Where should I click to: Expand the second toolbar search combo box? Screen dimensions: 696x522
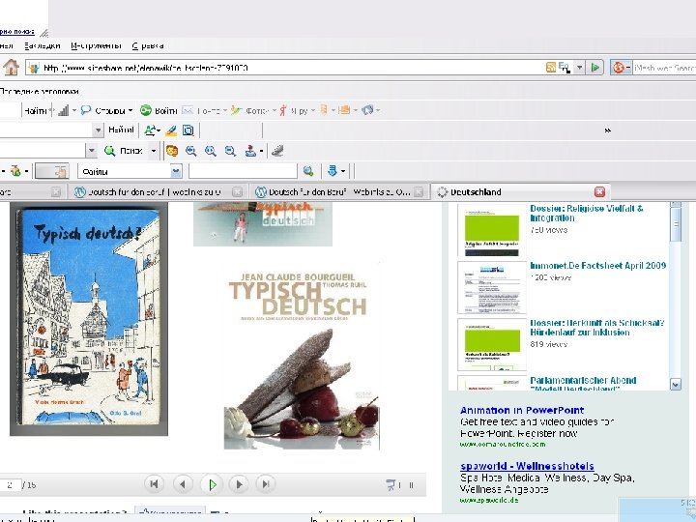[98, 130]
